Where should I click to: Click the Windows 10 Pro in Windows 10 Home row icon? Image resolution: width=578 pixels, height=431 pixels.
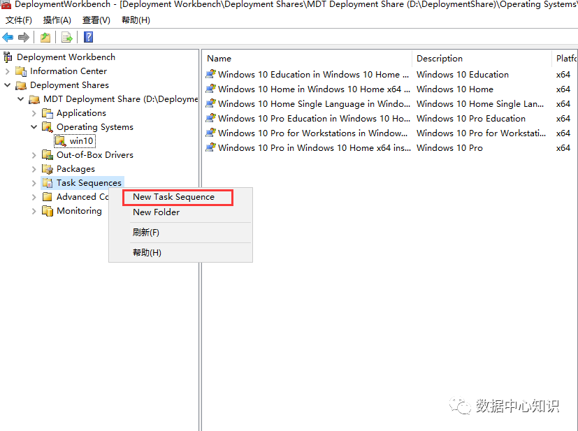click(210, 147)
